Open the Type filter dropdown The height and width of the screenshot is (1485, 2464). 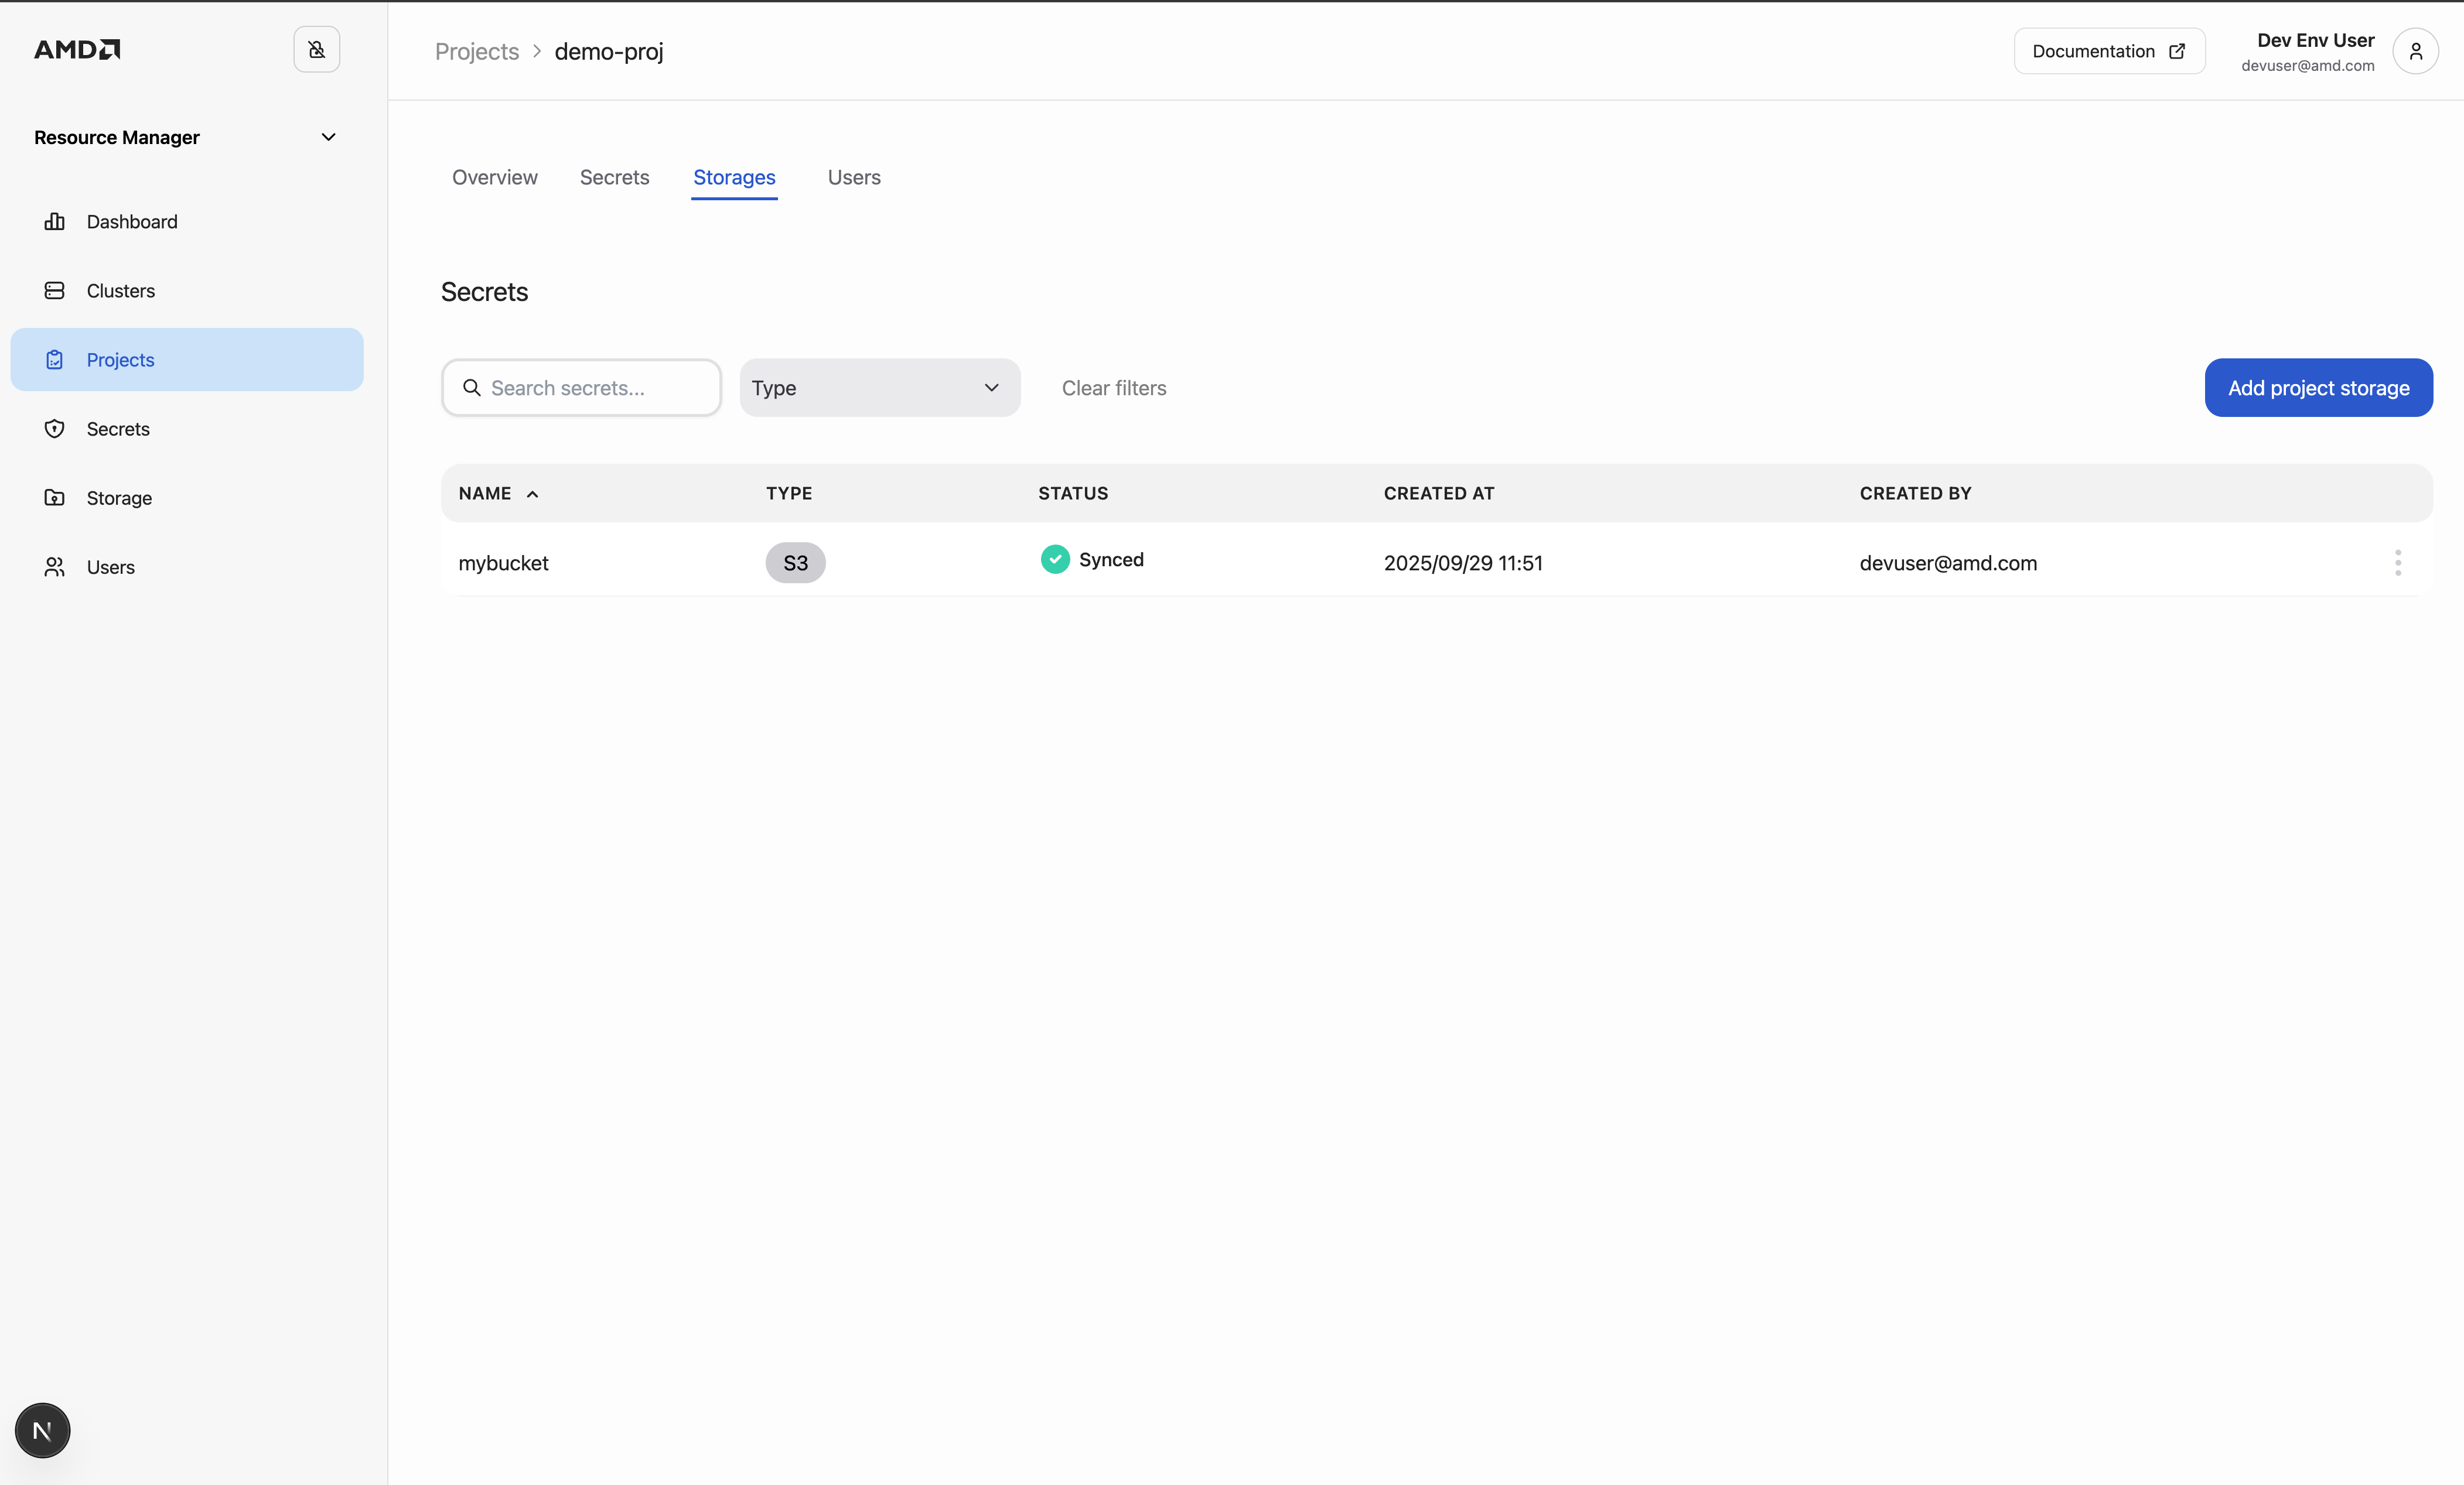point(879,388)
